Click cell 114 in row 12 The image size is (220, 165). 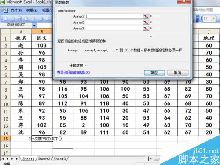click(x=104, y=118)
